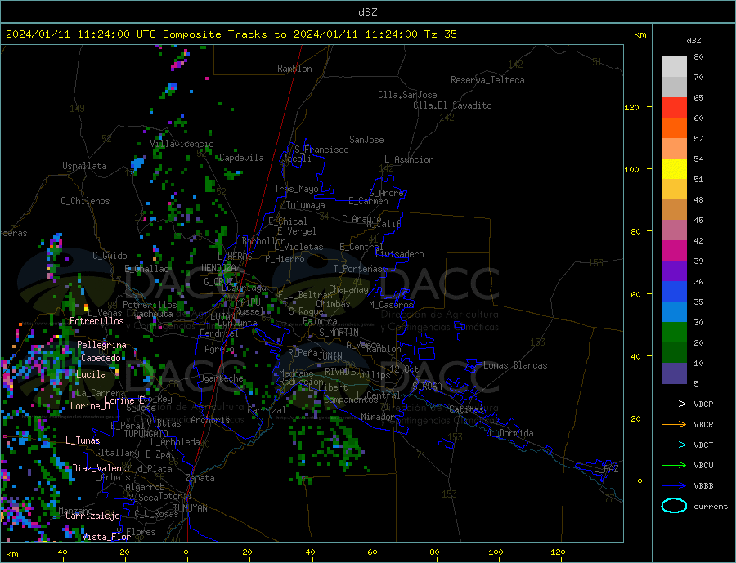Click the Diaz_Valent map label
This screenshot has width=736, height=563.
[99, 468]
